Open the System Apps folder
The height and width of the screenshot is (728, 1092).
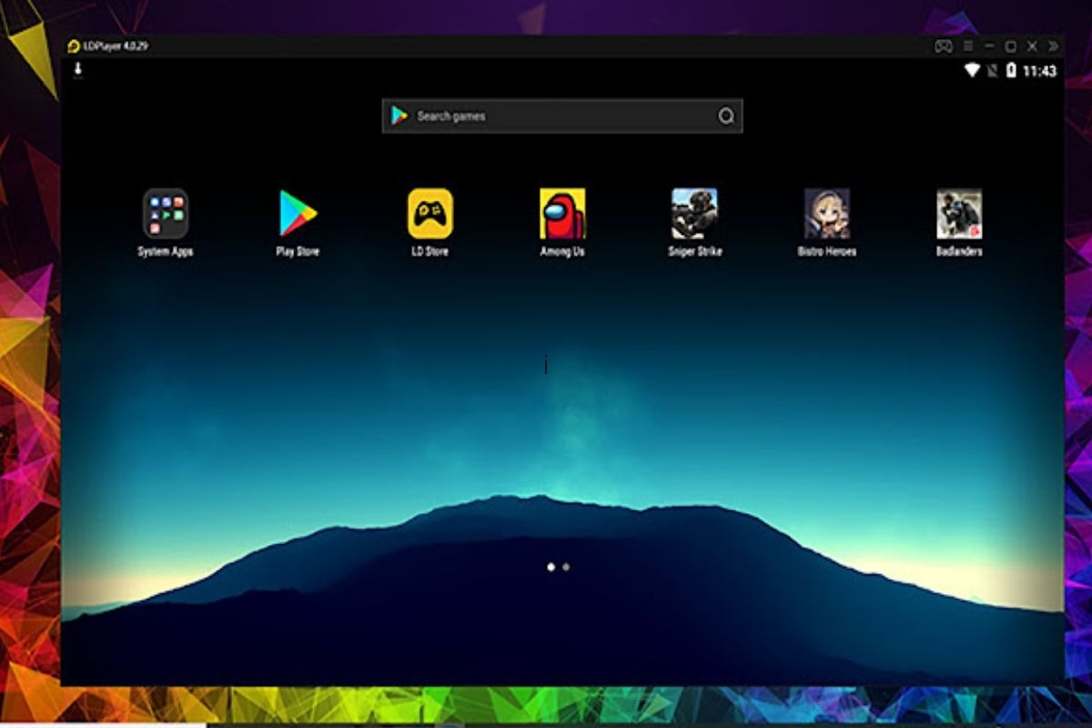(x=165, y=214)
